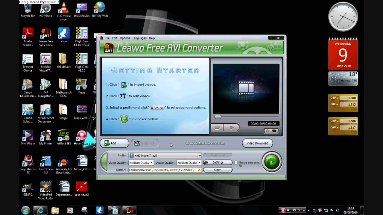Image resolution: width=383 pixels, height=215 pixels.
Task: Click the Video Download button
Action: coord(257,143)
